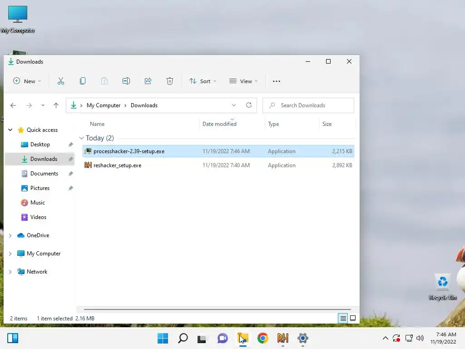
Task: Click the Rename icon in toolbar
Action: (x=126, y=81)
